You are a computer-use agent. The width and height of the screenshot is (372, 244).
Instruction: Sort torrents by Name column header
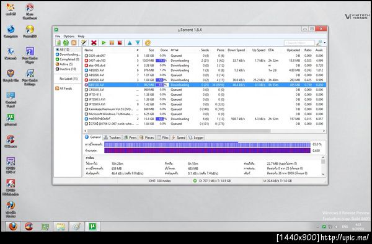pyautogui.click(x=89, y=50)
